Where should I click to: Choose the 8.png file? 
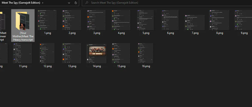(220, 22)
